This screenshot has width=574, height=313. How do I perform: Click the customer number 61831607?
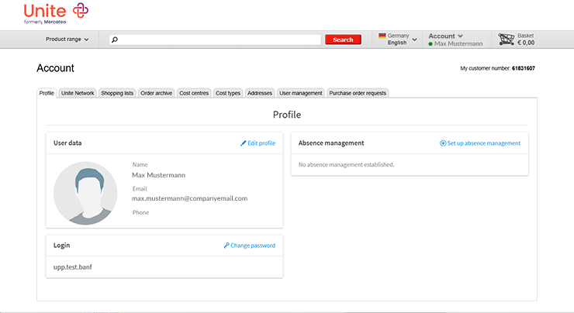523,68
